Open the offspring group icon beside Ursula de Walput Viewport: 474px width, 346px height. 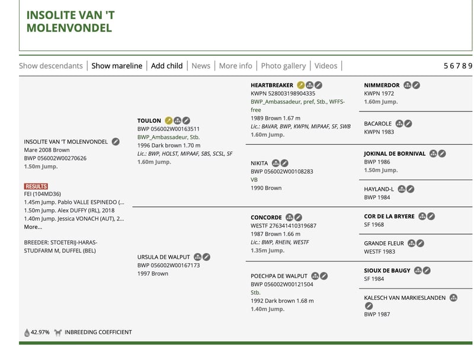pos(197,257)
